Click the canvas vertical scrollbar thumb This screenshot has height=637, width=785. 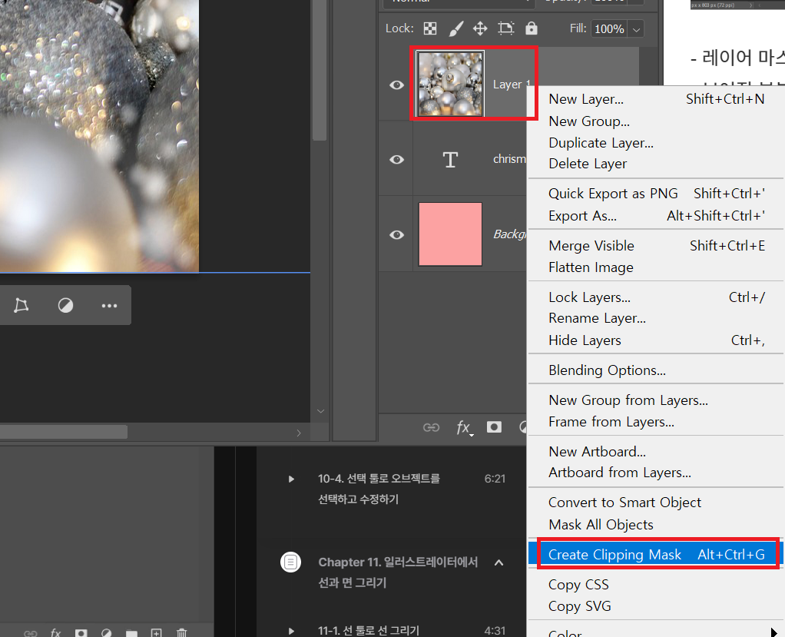click(320, 70)
